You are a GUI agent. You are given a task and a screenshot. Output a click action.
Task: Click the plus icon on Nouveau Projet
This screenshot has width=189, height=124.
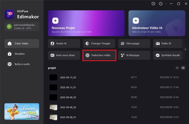[55, 21]
